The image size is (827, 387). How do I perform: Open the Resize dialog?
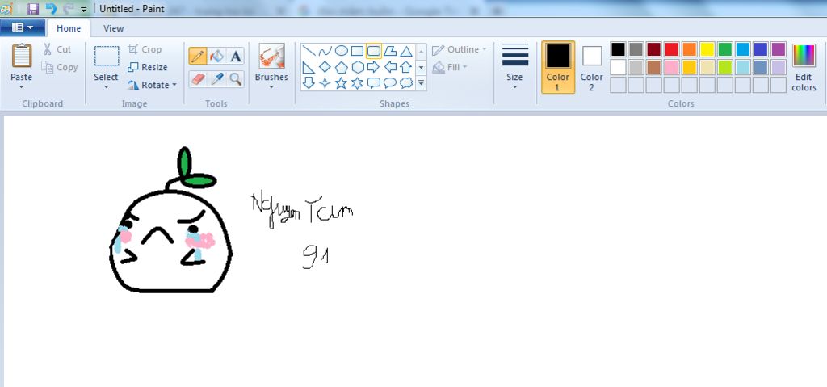(148, 67)
